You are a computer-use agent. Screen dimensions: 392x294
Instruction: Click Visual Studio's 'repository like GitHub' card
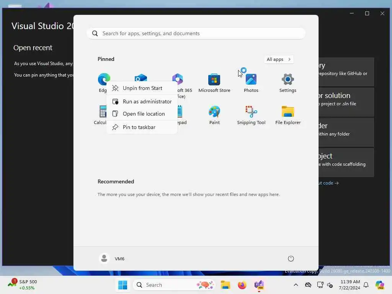[346, 72]
